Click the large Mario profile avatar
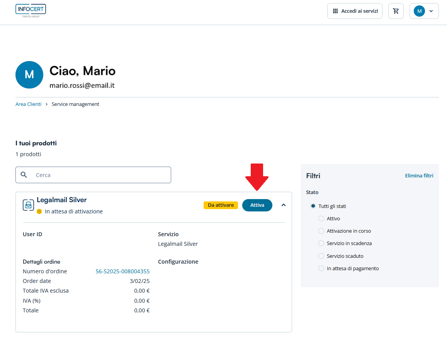 coord(29,75)
